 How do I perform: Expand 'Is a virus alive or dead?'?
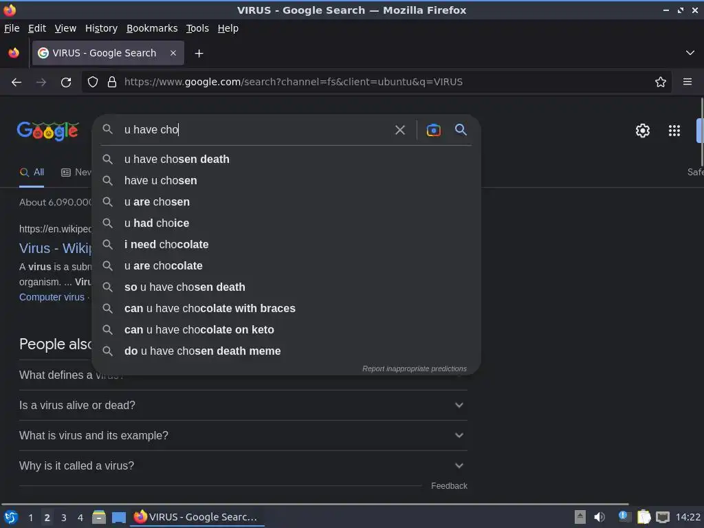pyautogui.click(x=243, y=406)
